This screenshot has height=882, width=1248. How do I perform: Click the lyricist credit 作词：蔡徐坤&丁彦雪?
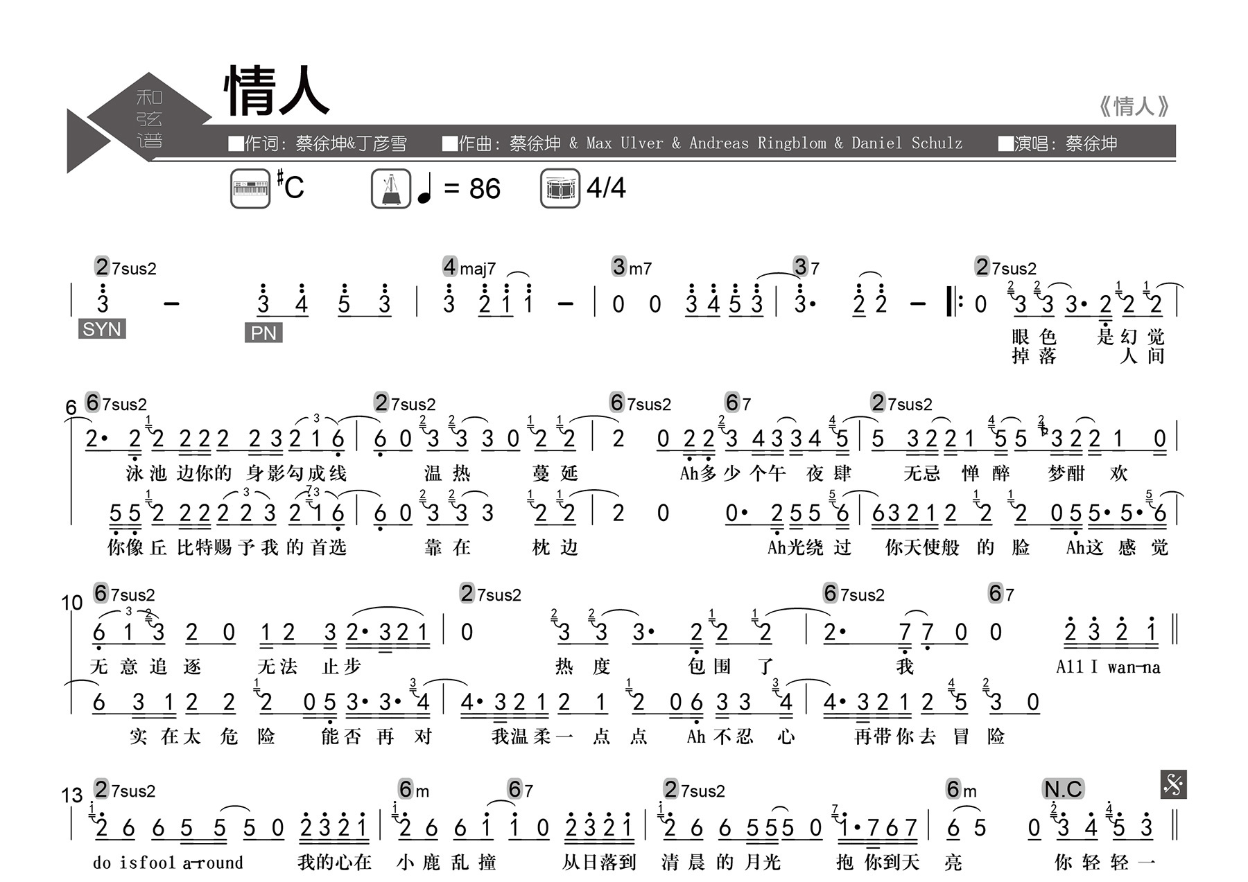[x=318, y=143]
